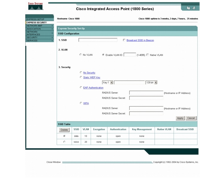Select the voice SSID row radio button
200x180 pixels.
pos(64,142)
